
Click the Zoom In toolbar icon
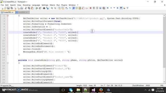(52, 8)
